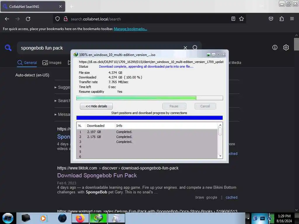Switch to Internet Download Manager taskbar button
This screenshot has width=299, height=224.
click(98, 218)
